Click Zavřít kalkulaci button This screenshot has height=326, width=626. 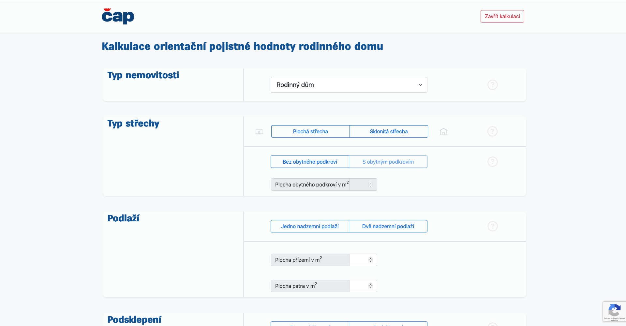coord(502,16)
